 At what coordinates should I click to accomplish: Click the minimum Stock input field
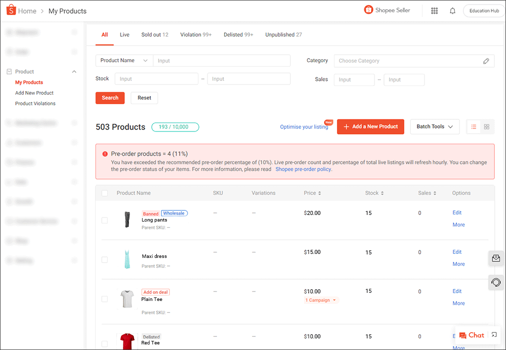click(x=156, y=78)
